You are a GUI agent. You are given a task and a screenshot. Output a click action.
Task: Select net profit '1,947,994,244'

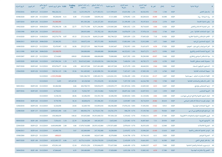click(x=56, y=61)
